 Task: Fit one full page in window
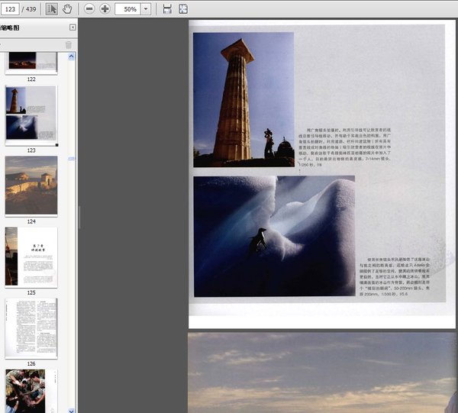tap(183, 8)
